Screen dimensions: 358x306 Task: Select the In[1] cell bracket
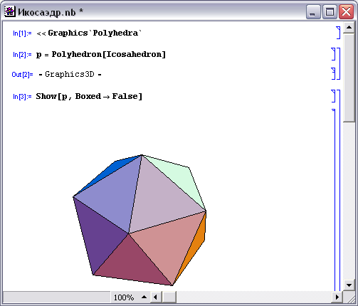tap(338, 33)
